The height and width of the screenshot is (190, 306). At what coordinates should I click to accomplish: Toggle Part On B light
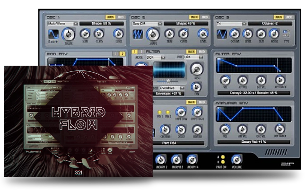pos(224,162)
